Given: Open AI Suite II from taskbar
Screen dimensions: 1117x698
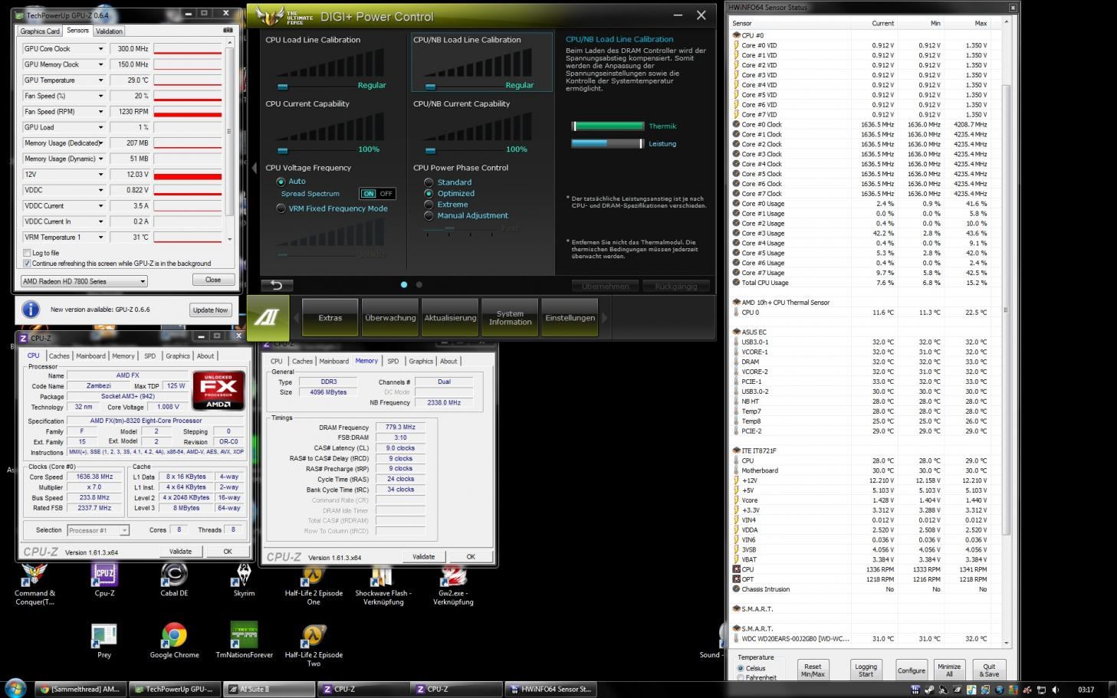Looking at the screenshot, I should pyautogui.click(x=271, y=689).
